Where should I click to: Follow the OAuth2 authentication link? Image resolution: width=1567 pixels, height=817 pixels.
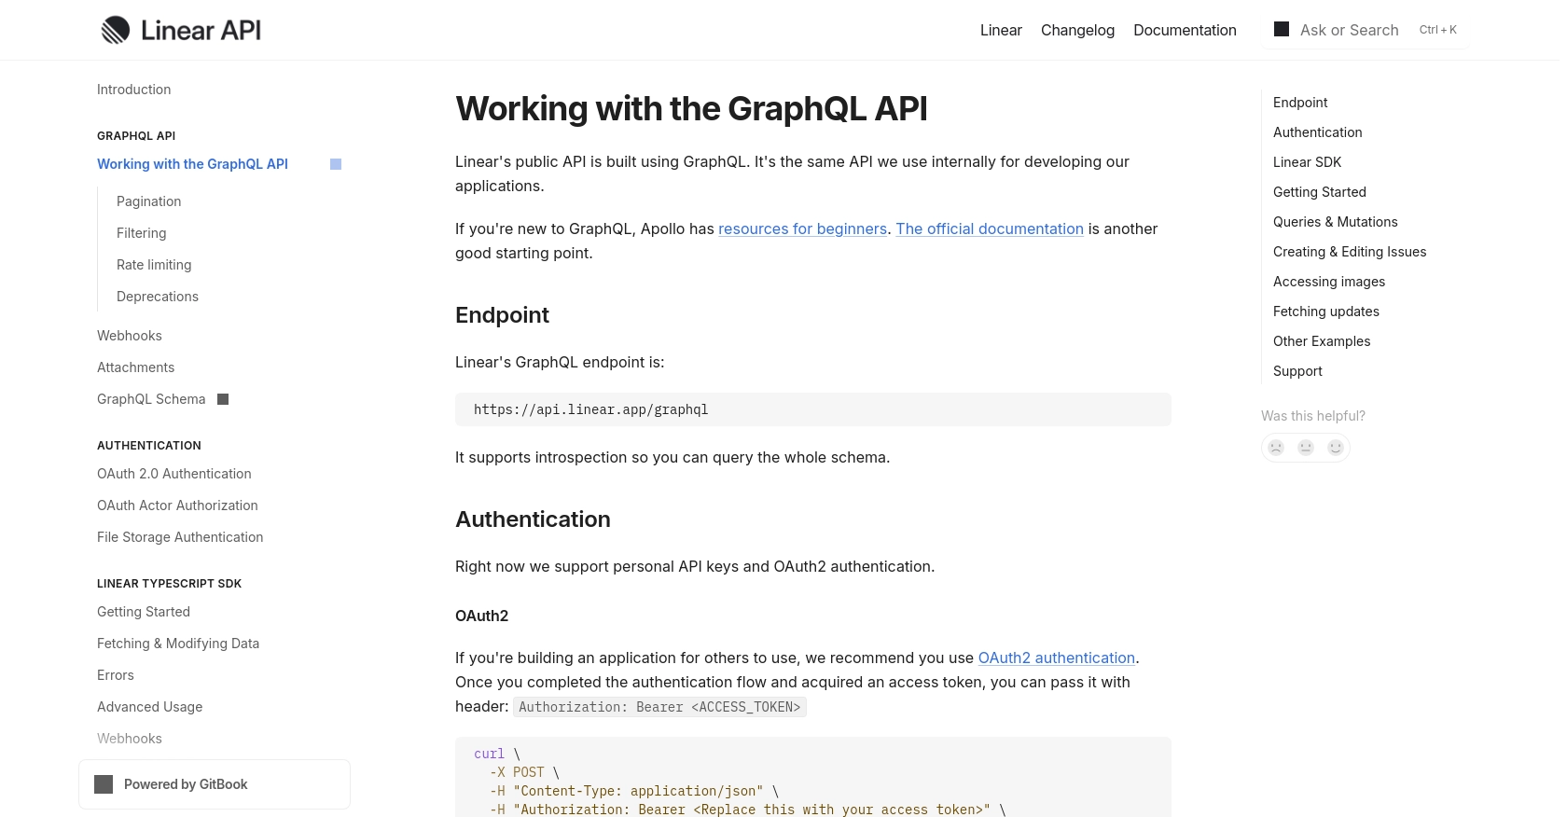[1057, 658]
